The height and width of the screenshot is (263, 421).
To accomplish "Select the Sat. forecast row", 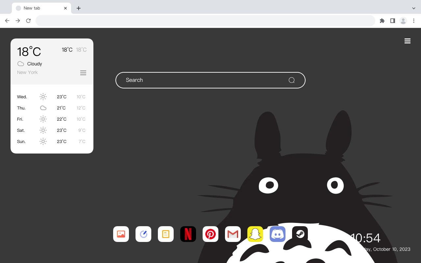I will pyautogui.click(x=52, y=130).
